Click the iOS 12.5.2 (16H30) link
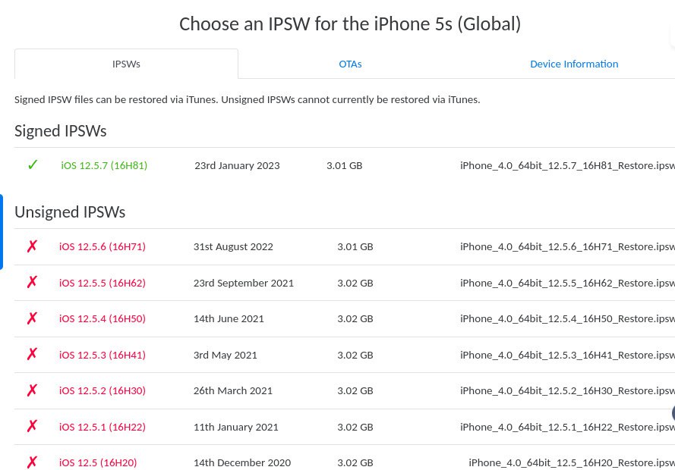Viewport: 675px width, 470px height. coord(103,390)
